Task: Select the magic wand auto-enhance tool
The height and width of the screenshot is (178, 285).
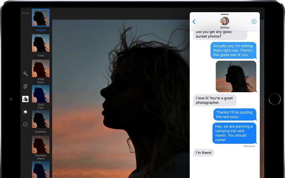Action: (25, 74)
